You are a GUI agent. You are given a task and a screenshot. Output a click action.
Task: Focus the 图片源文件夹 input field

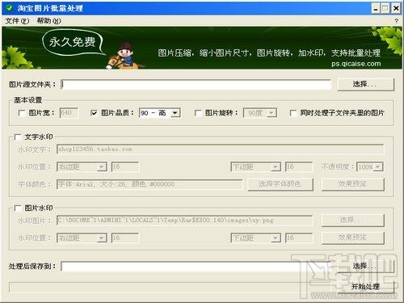click(196, 84)
